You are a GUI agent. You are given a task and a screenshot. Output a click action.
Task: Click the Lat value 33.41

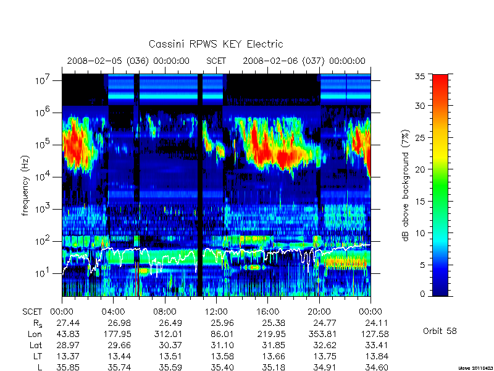[x=377, y=345]
